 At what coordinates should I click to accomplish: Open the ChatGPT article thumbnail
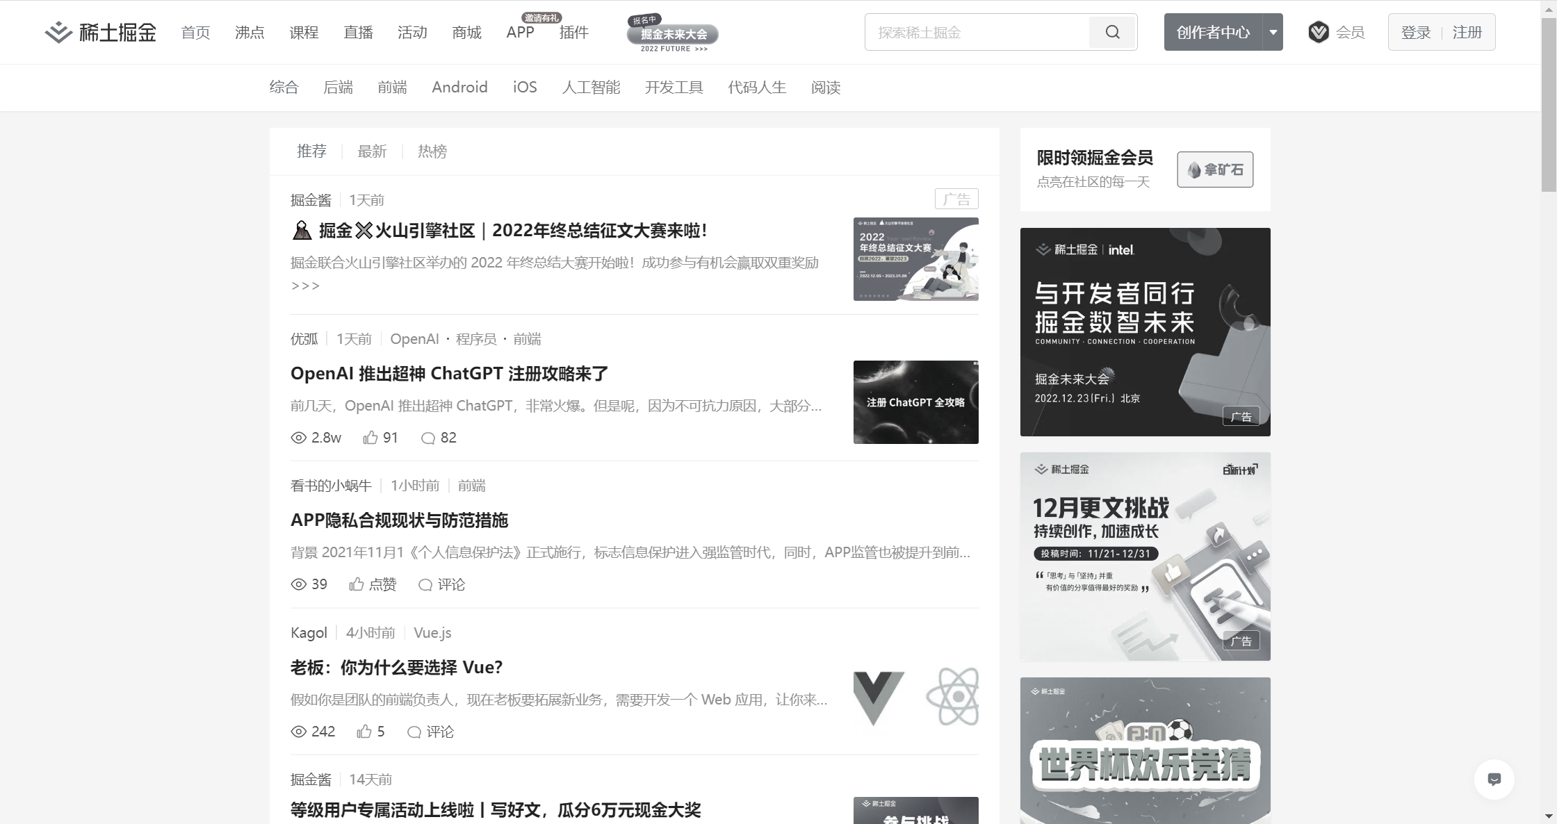click(915, 402)
